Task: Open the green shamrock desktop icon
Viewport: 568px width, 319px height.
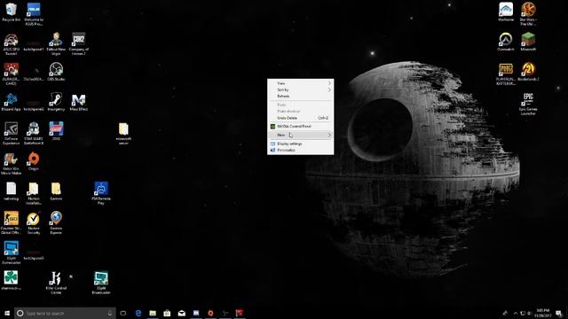Action: pyautogui.click(x=11, y=280)
